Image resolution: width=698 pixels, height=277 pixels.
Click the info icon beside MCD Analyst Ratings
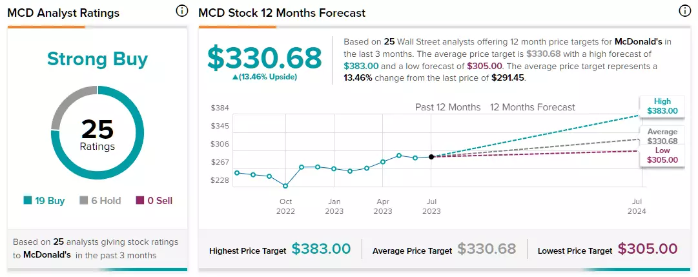[182, 11]
